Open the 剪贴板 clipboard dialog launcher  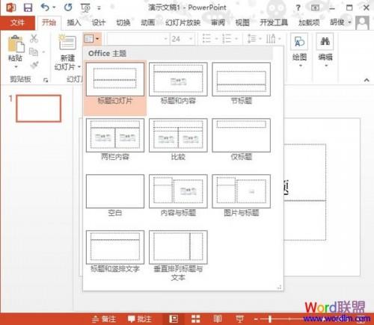pyautogui.click(x=46, y=80)
